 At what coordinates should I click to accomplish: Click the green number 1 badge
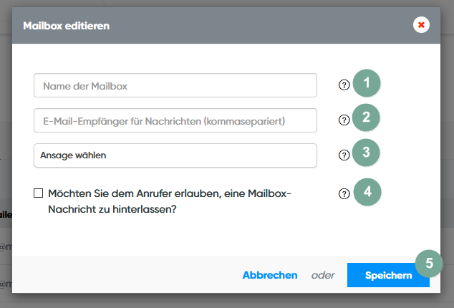coord(367,84)
